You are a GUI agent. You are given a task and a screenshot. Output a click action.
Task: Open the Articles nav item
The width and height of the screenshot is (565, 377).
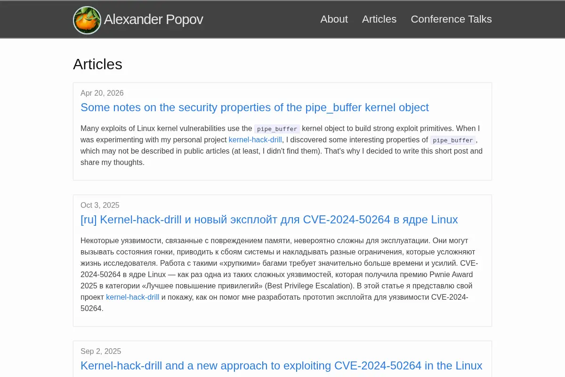coord(379,19)
